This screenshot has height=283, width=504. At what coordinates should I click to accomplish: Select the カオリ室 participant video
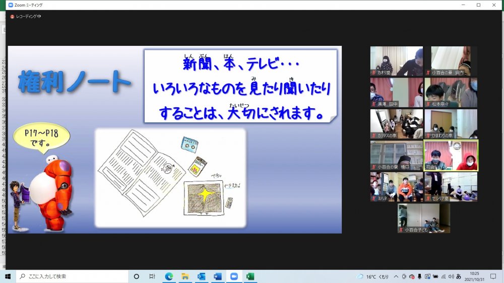coord(396,61)
